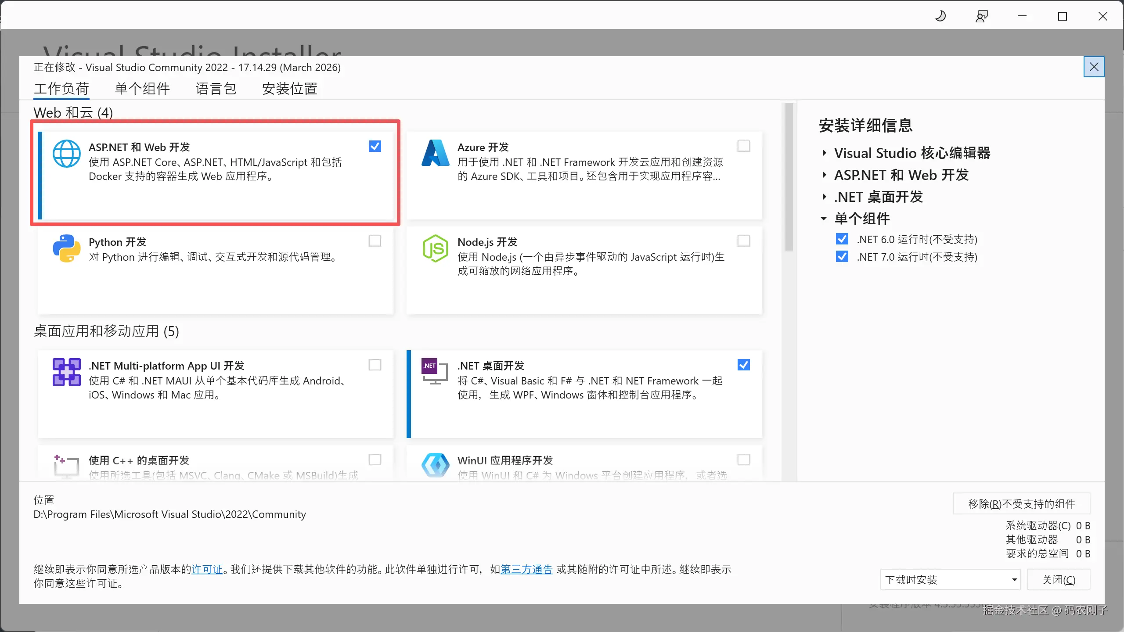Open the 下载时安装 dropdown
Screen dimensions: 1124x632
click(x=950, y=580)
